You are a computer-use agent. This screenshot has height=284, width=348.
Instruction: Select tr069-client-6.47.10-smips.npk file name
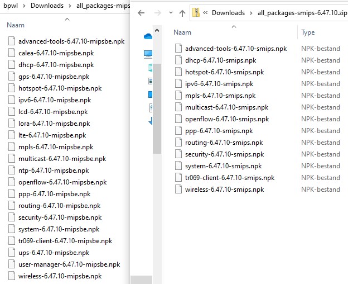pos(230,178)
